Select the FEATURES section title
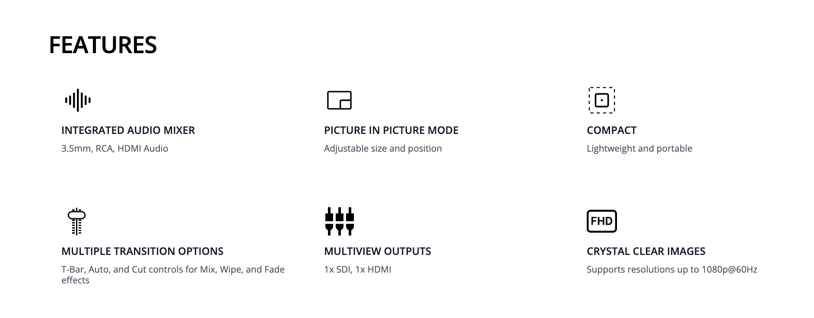Image resolution: width=814 pixels, height=318 pixels. (103, 45)
